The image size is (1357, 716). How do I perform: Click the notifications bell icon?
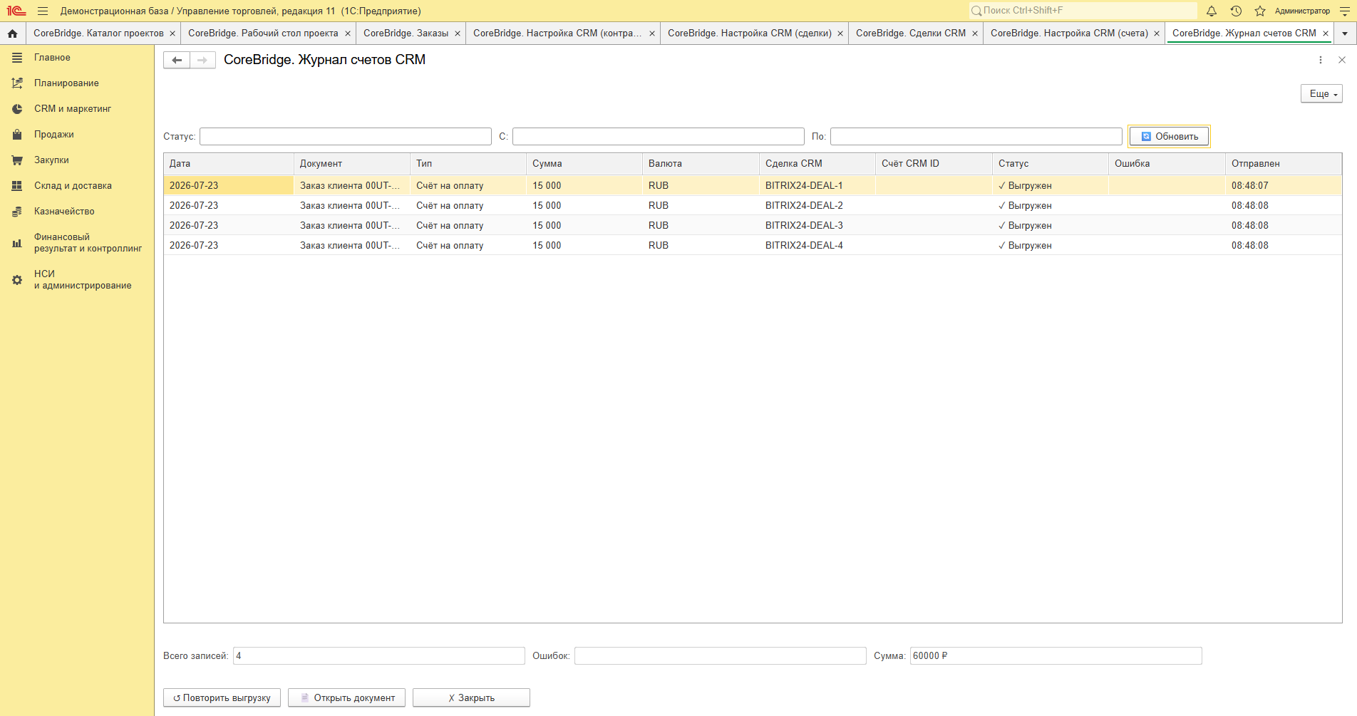(x=1212, y=11)
